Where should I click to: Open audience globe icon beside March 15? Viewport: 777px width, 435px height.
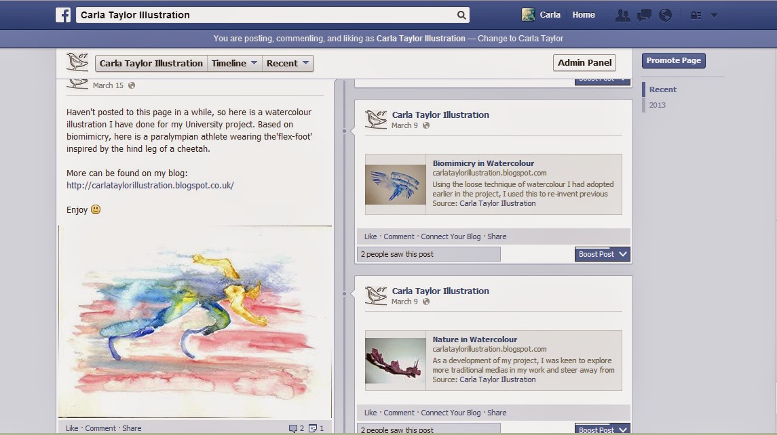tap(132, 85)
